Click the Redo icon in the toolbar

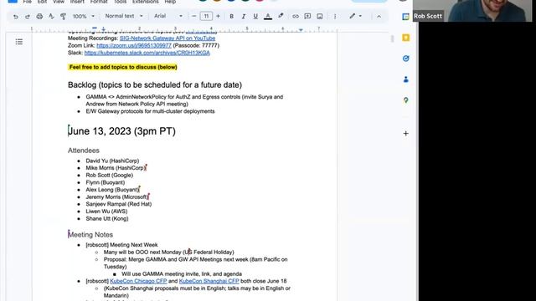[28, 17]
